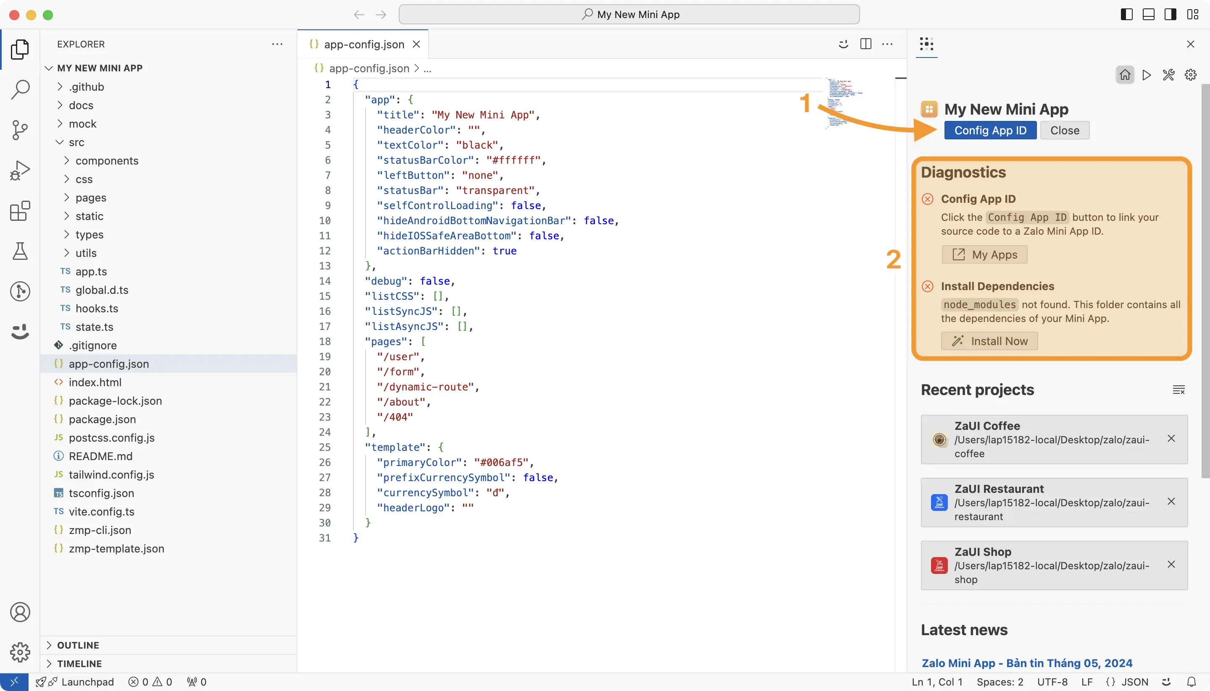Open the Search view in the activity bar
This screenshot has height=691, width=1210.
coord(20,89)
